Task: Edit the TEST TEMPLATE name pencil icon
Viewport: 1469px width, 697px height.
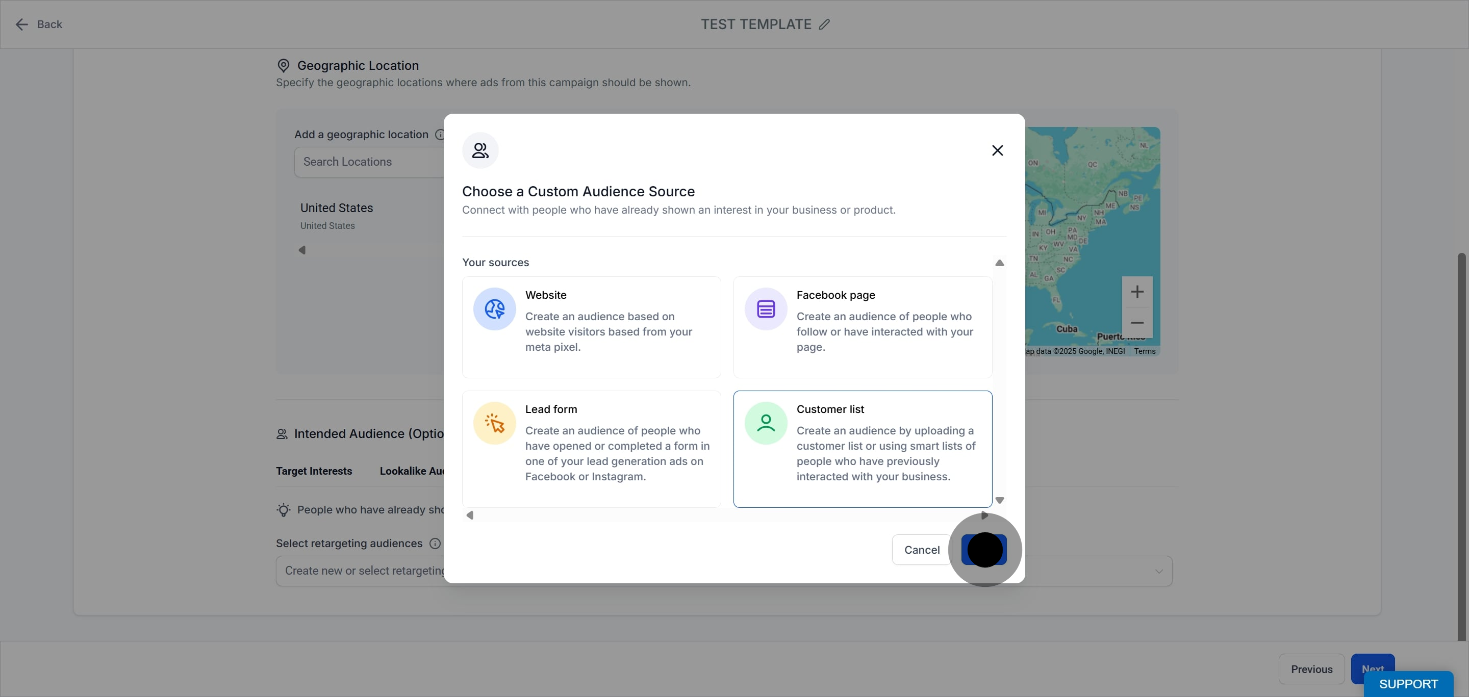Action: [825, 24]
